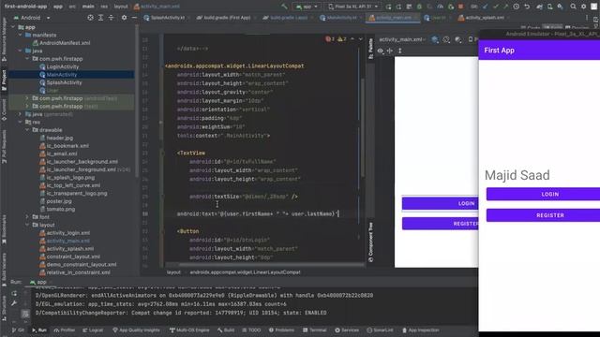Image resolution: width=600 pixels, height=337 pixels.
Task: Open the Pixel 3a XL device dropdown
Action: [352, 7]
